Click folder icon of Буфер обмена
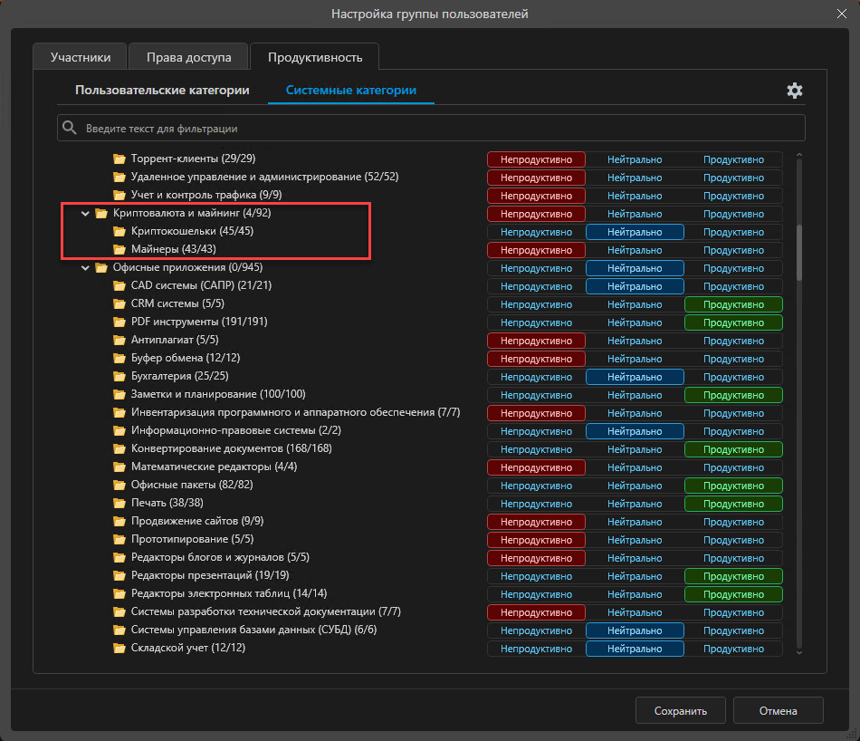This screenshot has width=860, height=741. [119, 359]
